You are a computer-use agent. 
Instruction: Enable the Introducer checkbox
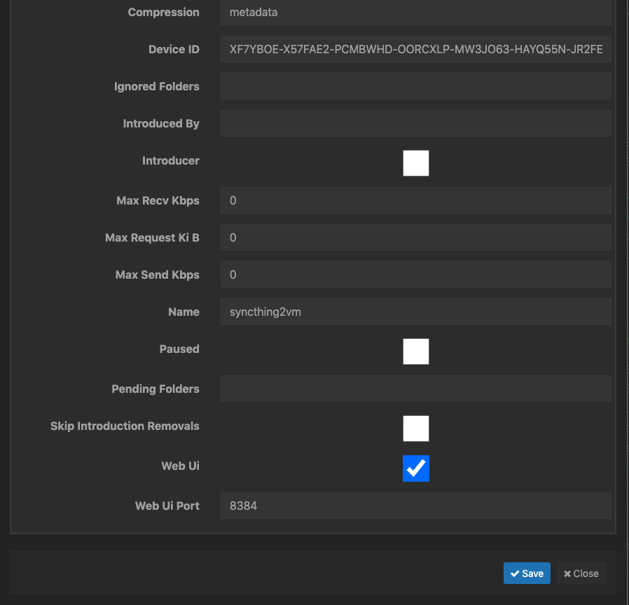pyautogui.click(x=415, y=163)
